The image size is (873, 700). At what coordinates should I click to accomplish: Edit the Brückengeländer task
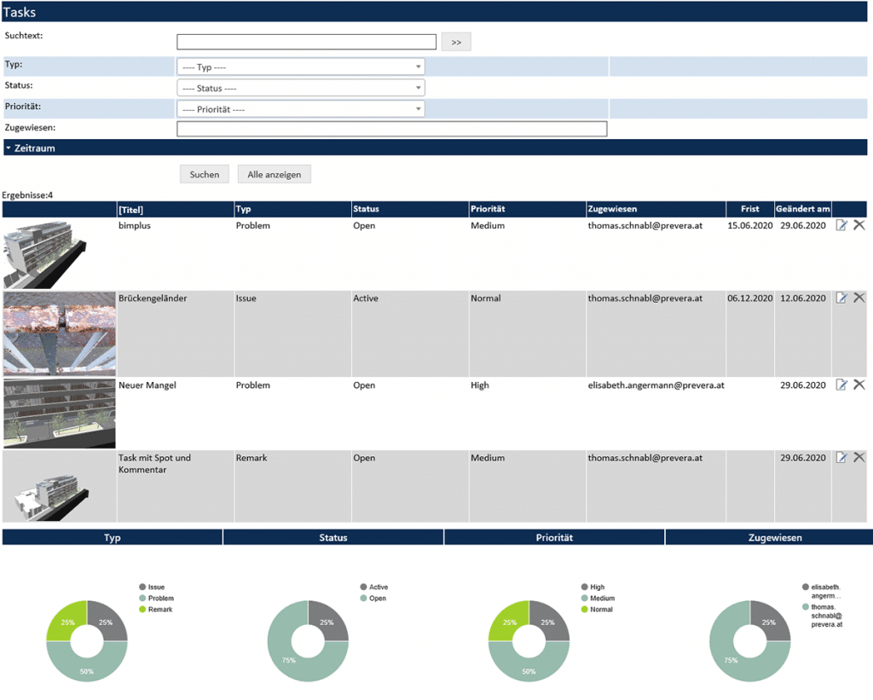(841, 298)
